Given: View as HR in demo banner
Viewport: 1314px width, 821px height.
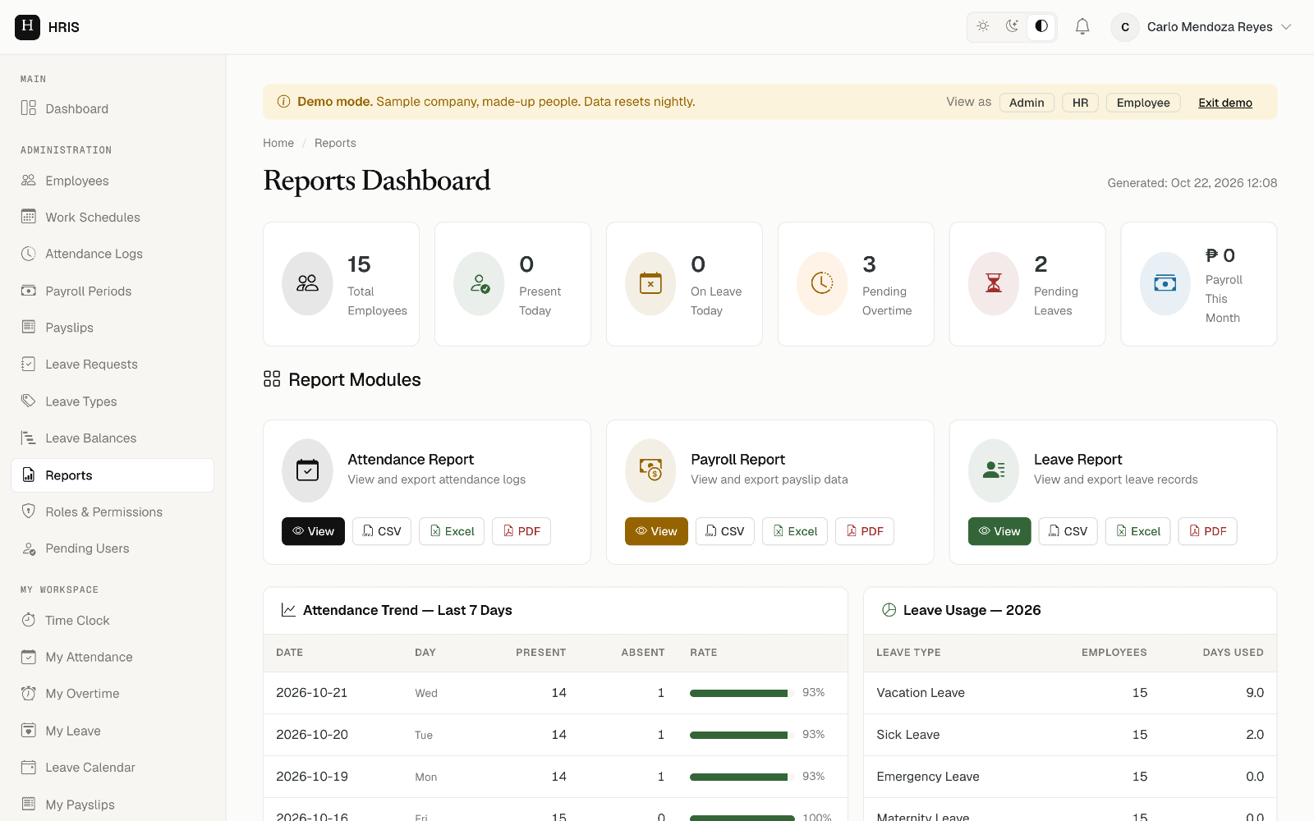Looking at the screenshot, I should tap(1080, 103).
